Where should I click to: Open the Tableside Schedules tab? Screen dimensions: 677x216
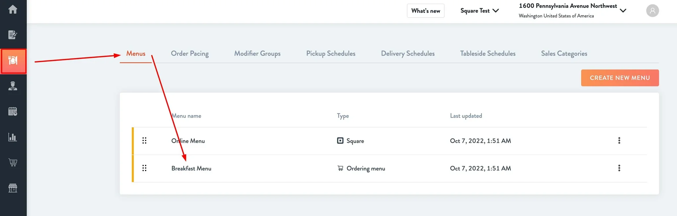488,54
